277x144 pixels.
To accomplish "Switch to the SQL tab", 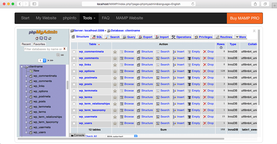I will coord(97,37).
